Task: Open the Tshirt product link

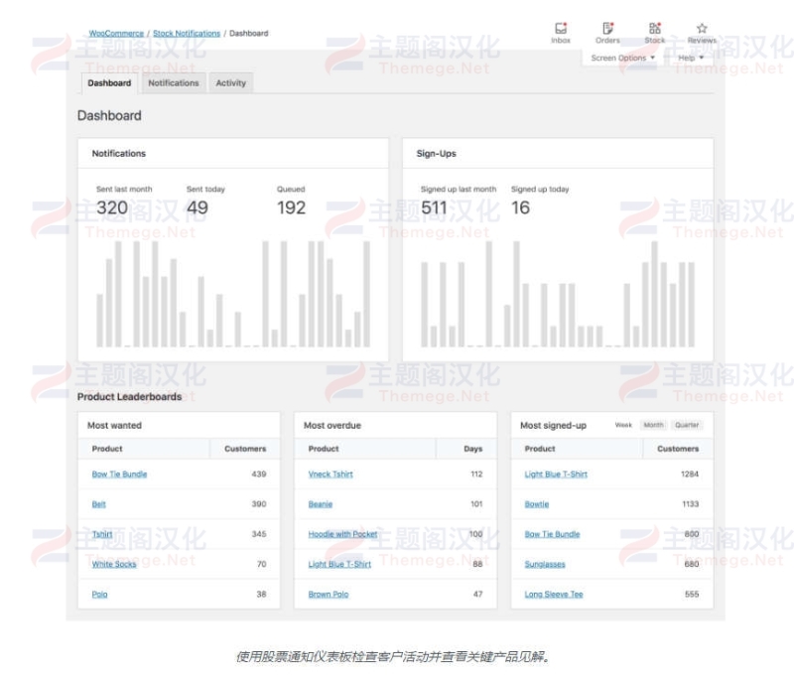Action: pos(102,534)
